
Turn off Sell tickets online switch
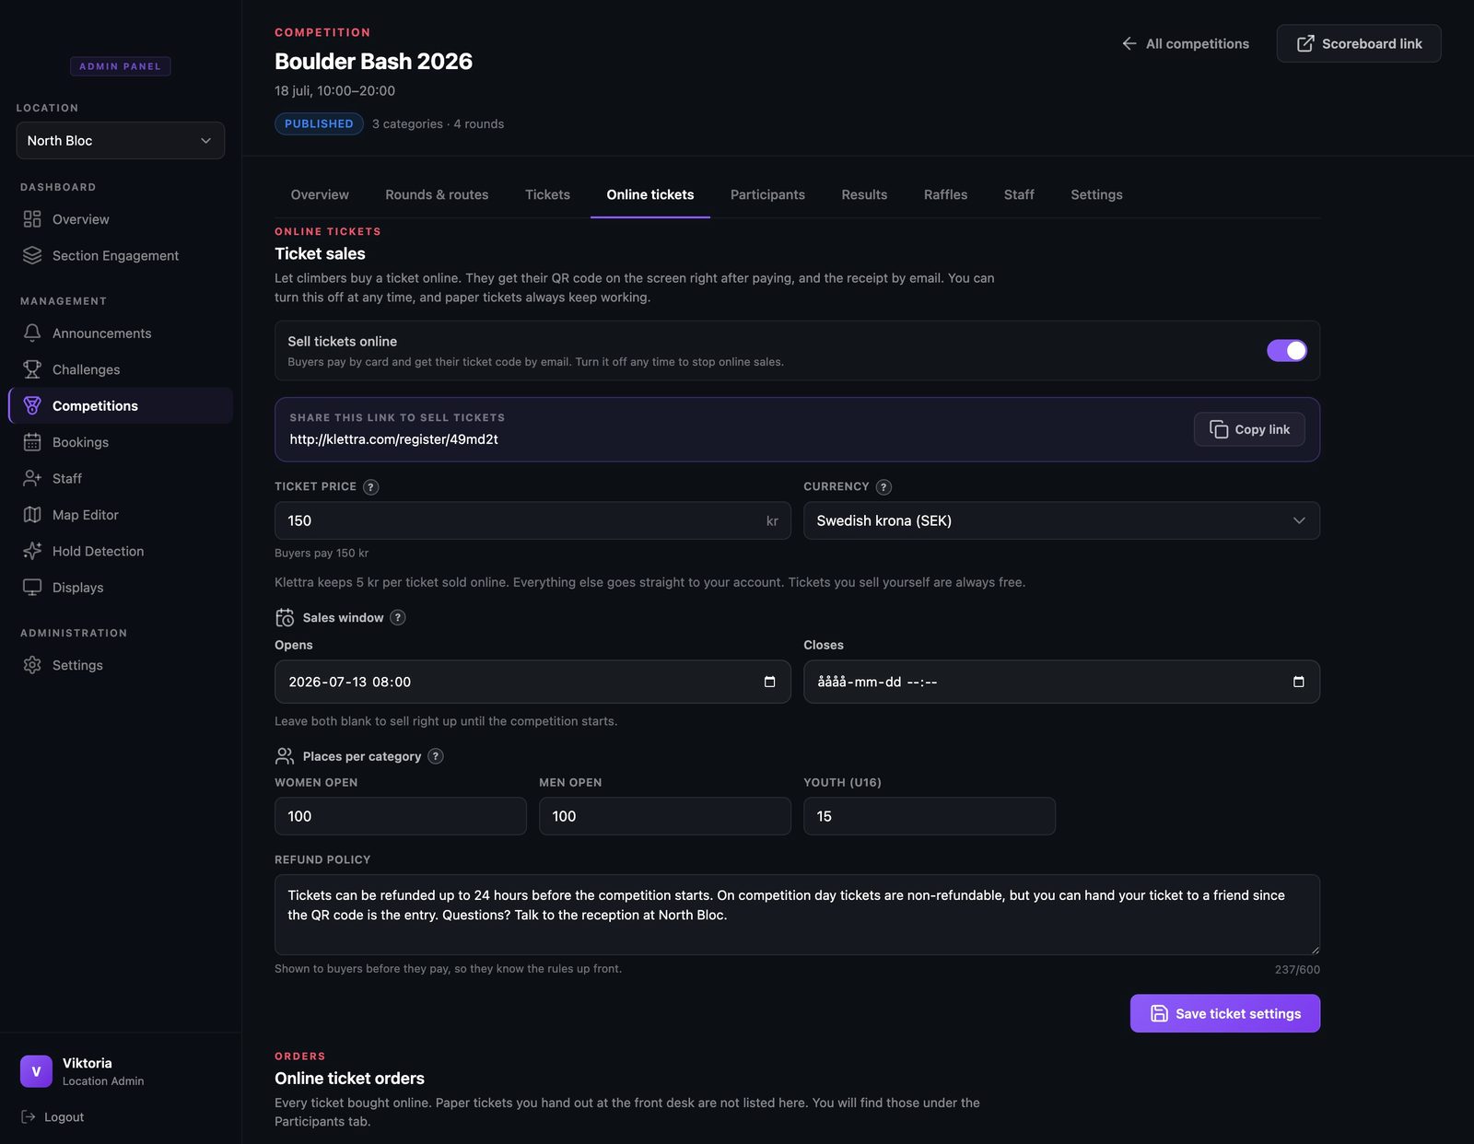(x=1286, y=351)
